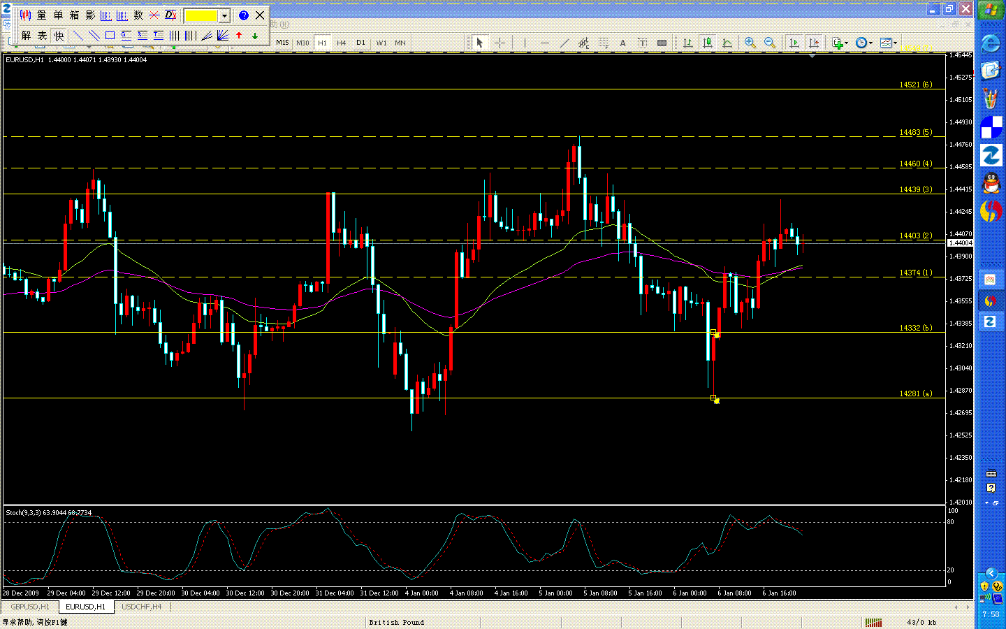This screenshot has height=629, width=1006.
Task: Click the current price tag 1.44004
Action: pos(960,243)
